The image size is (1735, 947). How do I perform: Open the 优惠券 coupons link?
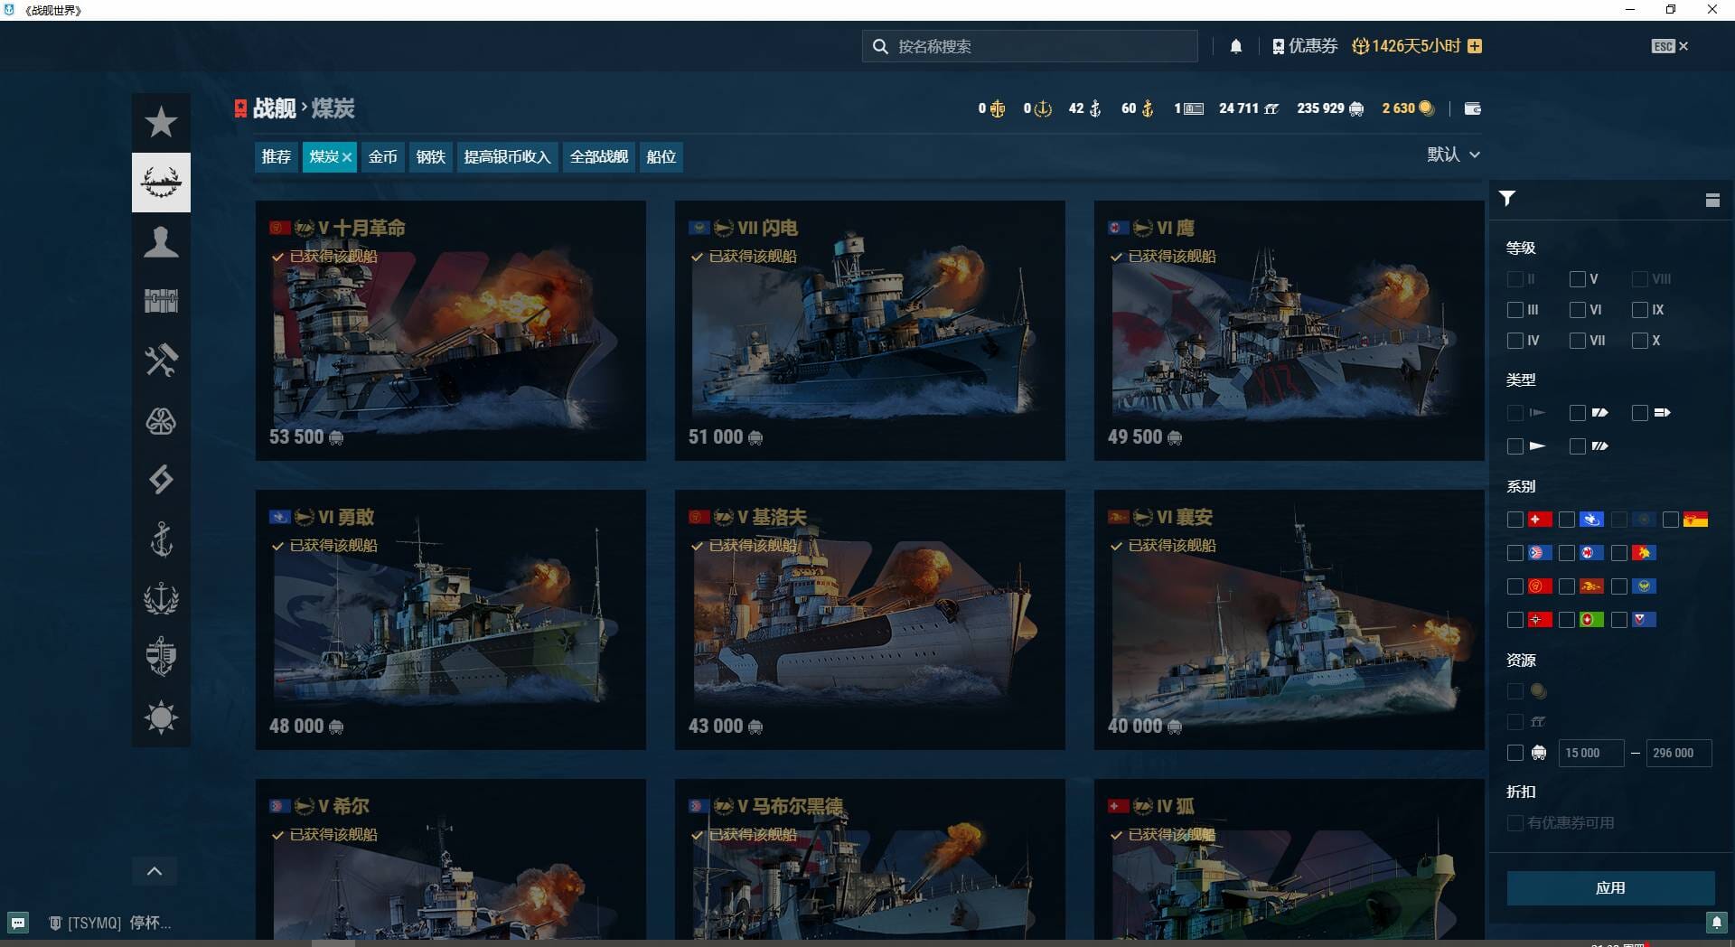(x=1305, y=46)
